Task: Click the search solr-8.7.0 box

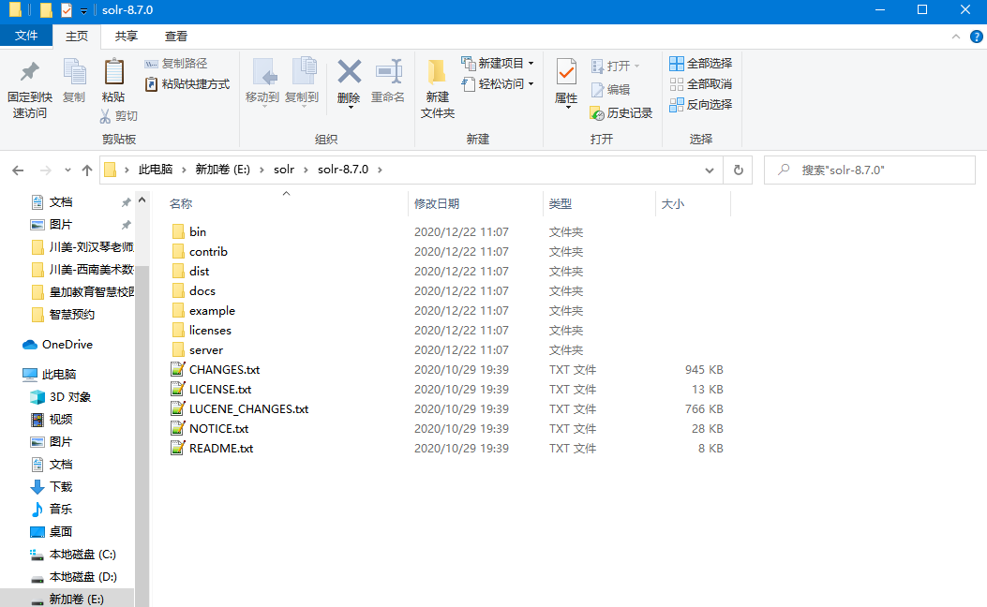Action: click(869, 170)
